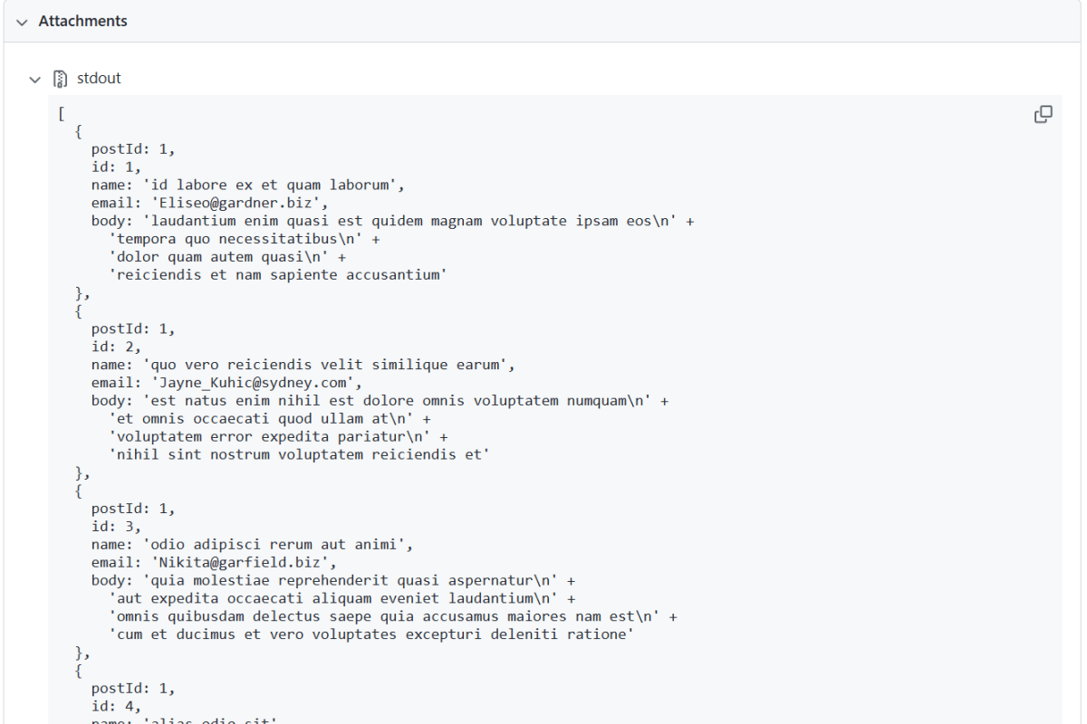Click name 'quo vero reiciendis velit similique earum'
The image size is (1087, 724).
[x=332, y=365]
